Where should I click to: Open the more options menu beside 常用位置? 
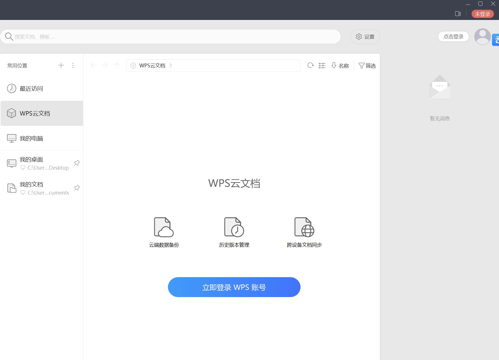[x=73, y=65]
